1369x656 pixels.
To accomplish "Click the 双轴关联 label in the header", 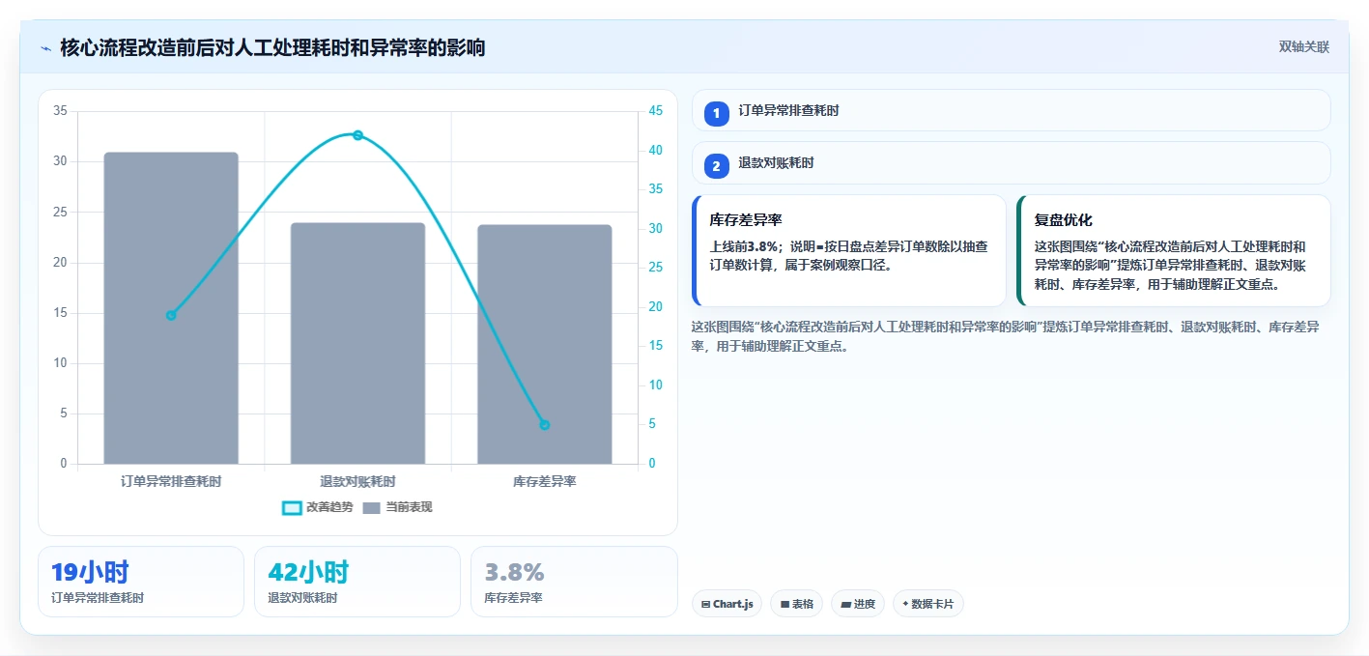I will pos(1304,47).
